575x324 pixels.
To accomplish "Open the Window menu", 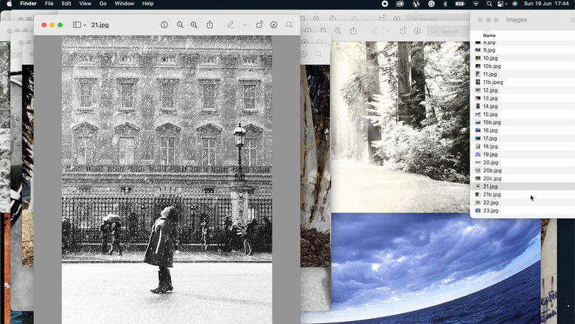I will 125,4.
